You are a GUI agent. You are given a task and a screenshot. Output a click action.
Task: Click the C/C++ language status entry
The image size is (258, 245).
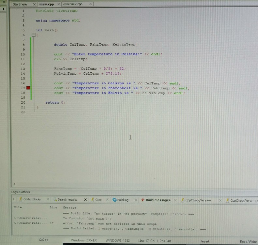pos(44,240)
